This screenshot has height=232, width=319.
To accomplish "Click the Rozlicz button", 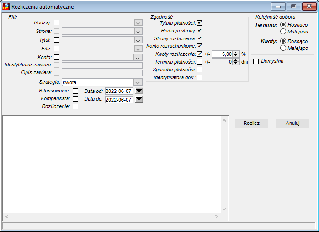I will 251,123.
